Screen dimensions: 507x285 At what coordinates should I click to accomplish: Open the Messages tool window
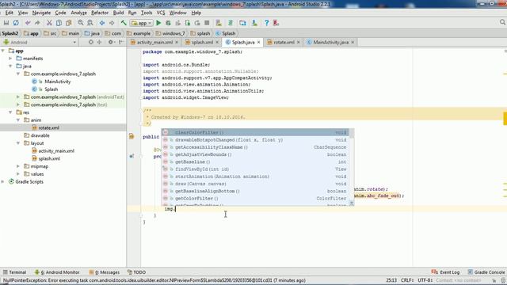click(104, 272)
